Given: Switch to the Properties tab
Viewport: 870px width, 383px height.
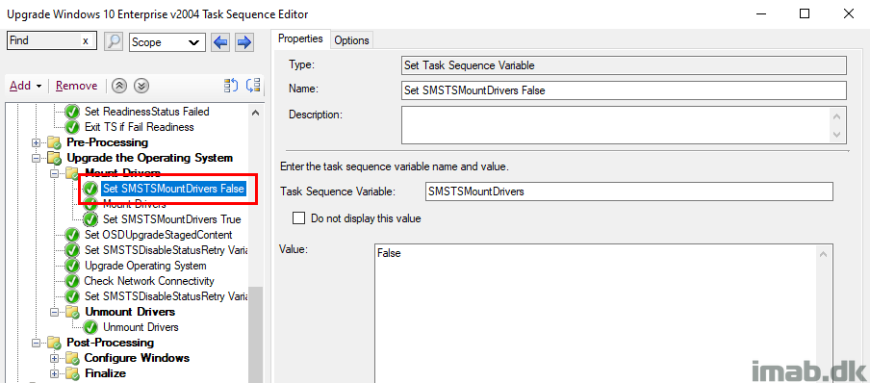Looking at the screenshot, I should (x=300, y=38).
